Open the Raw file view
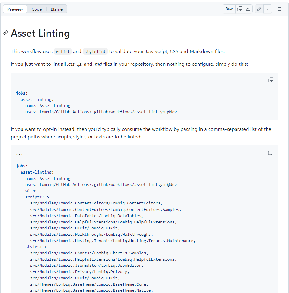289x293 pixels. pos(229,9)
